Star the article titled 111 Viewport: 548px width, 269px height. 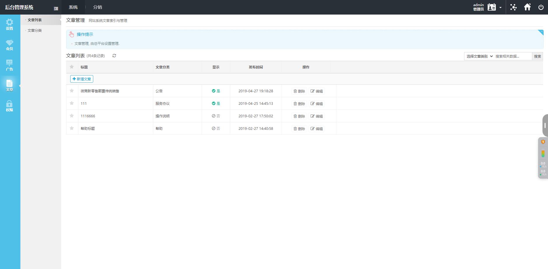72,103
